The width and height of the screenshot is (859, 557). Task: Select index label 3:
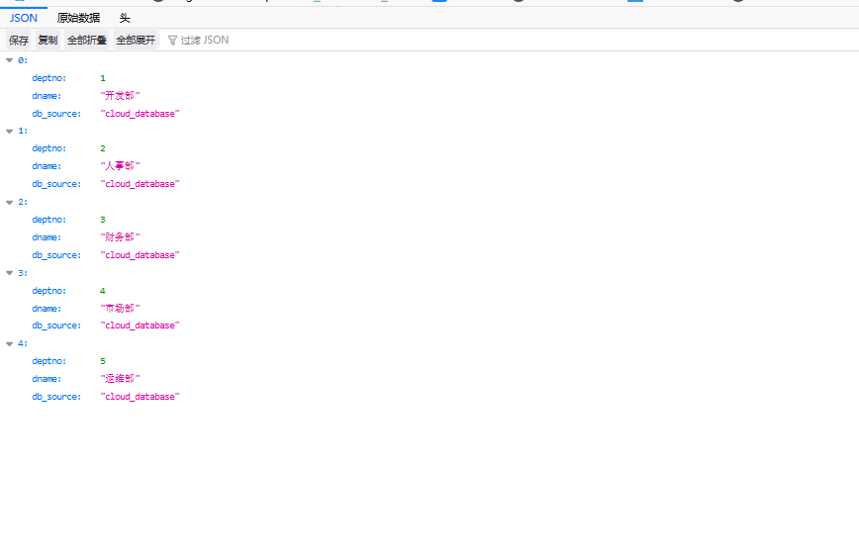[x=23, y=273]
